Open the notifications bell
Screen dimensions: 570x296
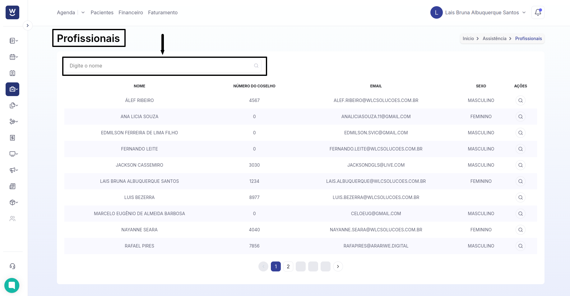[x=538, y=12]
